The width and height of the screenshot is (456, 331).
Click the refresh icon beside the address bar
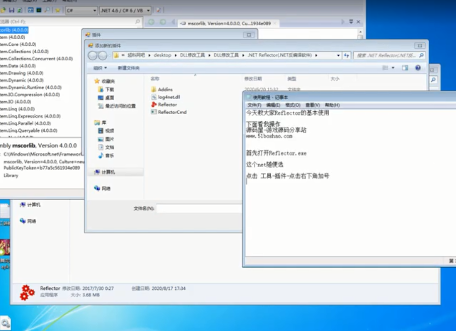coord(346,55)
